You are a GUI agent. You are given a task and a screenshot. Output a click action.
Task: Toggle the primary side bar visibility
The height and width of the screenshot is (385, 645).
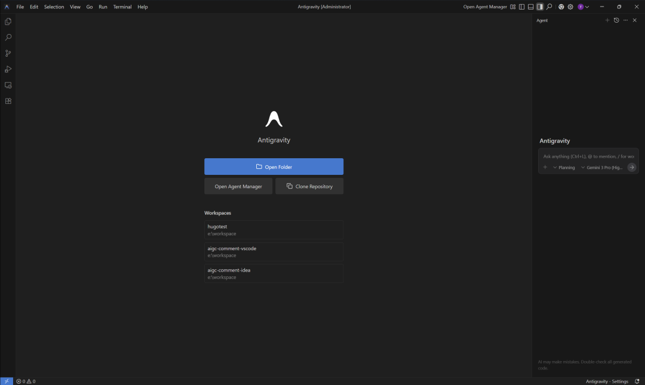click(x=521, y=7)
